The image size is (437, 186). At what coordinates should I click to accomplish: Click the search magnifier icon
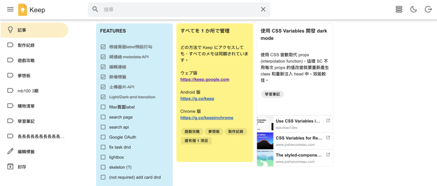click(95, 9)
